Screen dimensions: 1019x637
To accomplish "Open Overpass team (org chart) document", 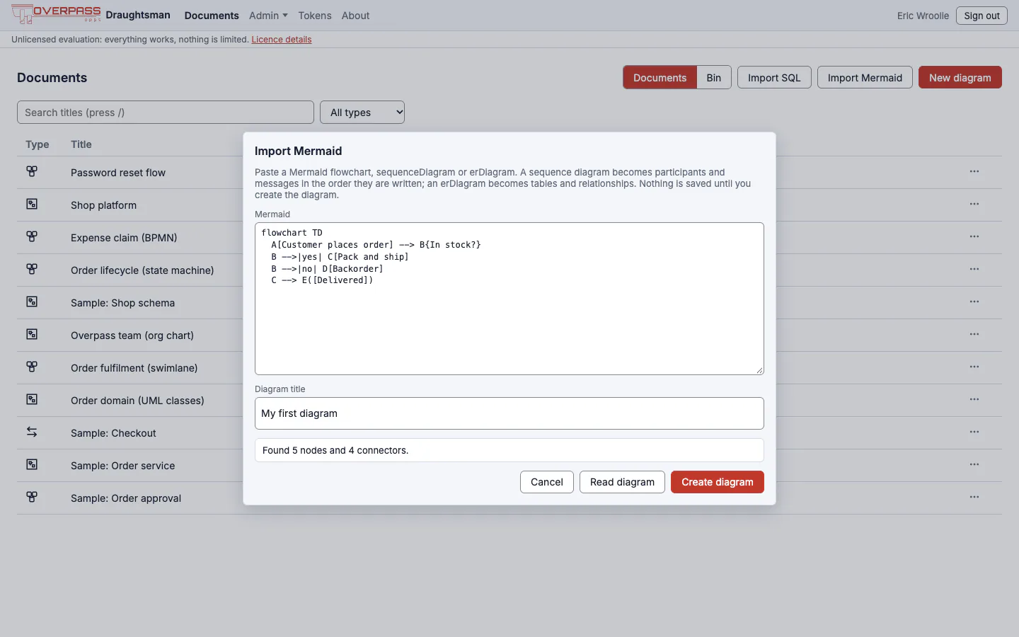I will click(132, 335).
